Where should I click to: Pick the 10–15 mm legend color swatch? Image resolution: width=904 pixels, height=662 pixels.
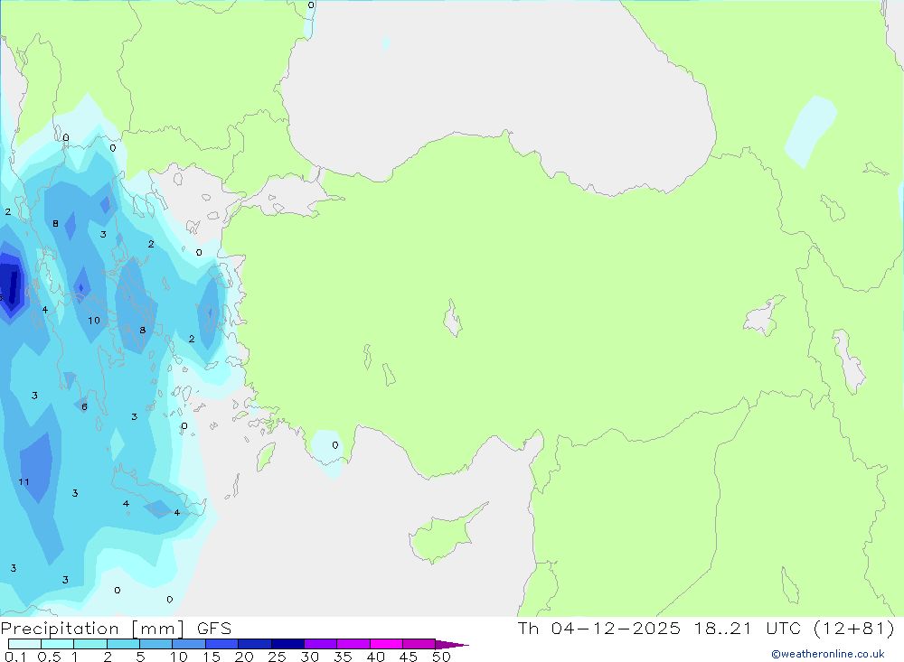pyautogui.click(x=189, y=644)
